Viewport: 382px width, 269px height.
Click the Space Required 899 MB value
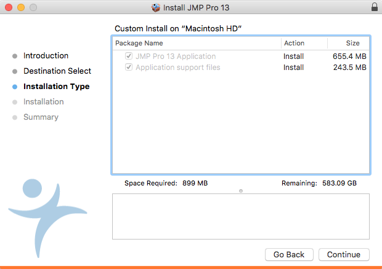click(195, 183)
